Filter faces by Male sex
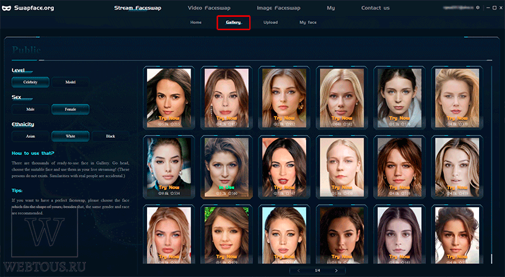The height and width of the screenshot is (277, 505). pos(30,110)
